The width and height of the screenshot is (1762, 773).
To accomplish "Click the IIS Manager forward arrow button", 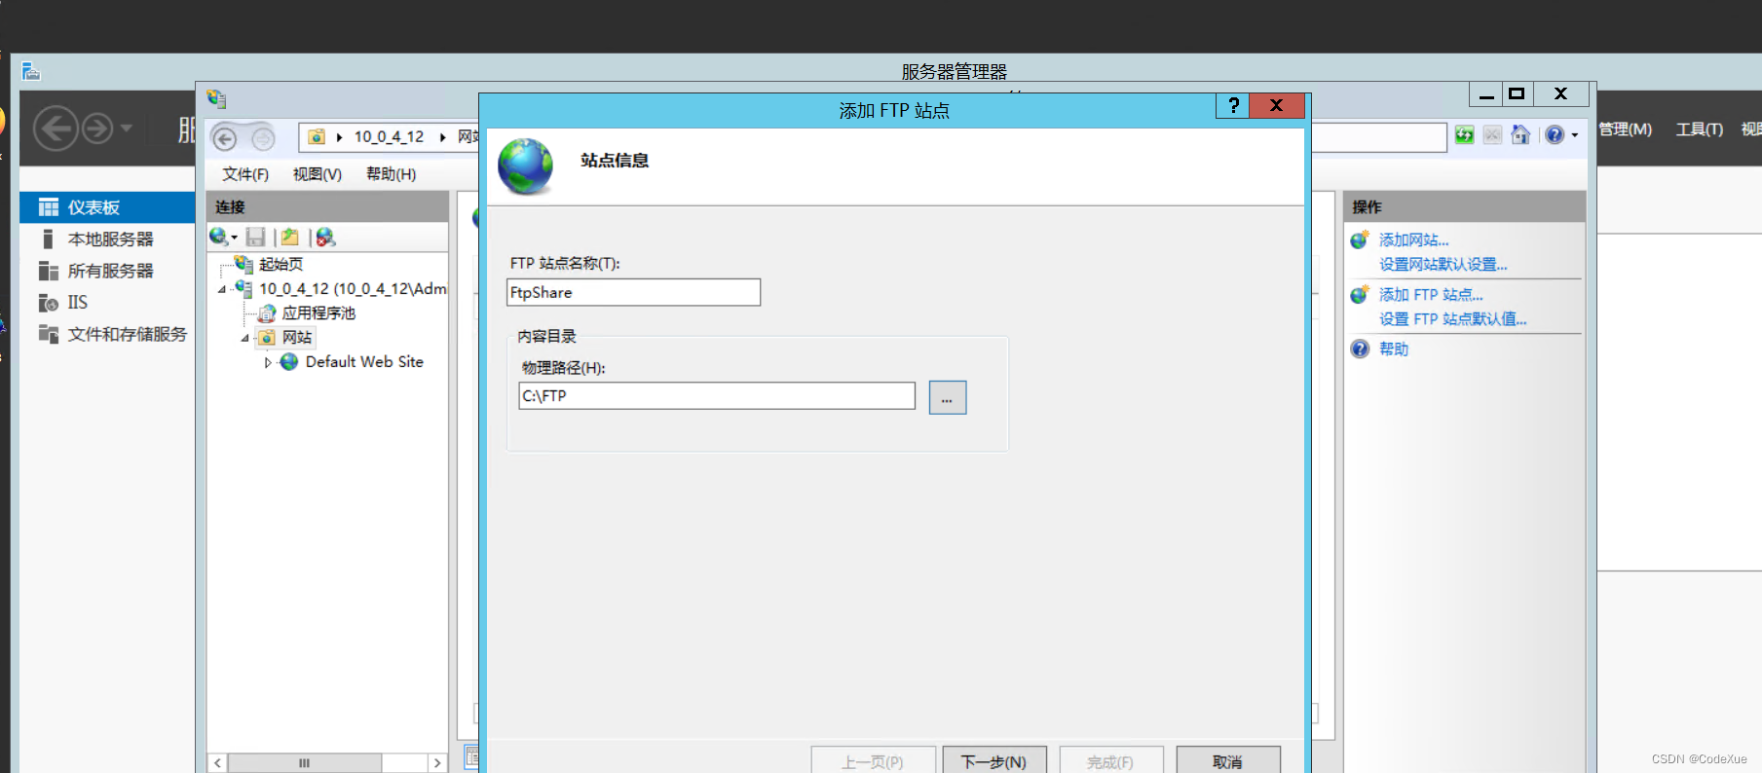I will [x=263, y=139].
